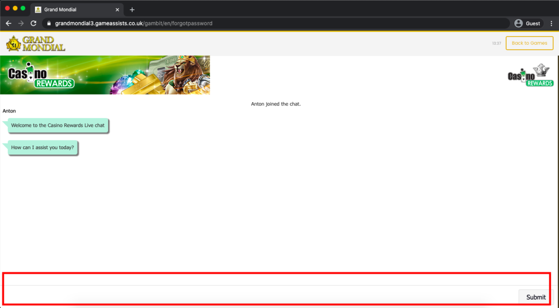This screenshot has width=559, height=308.
Task: Click the Casino Rewards lion banner
Action: click(x=105, y=75)
